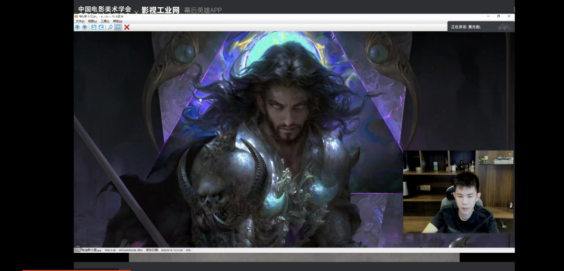Select the presenter webcam video thumbnail

pos(457,192)
